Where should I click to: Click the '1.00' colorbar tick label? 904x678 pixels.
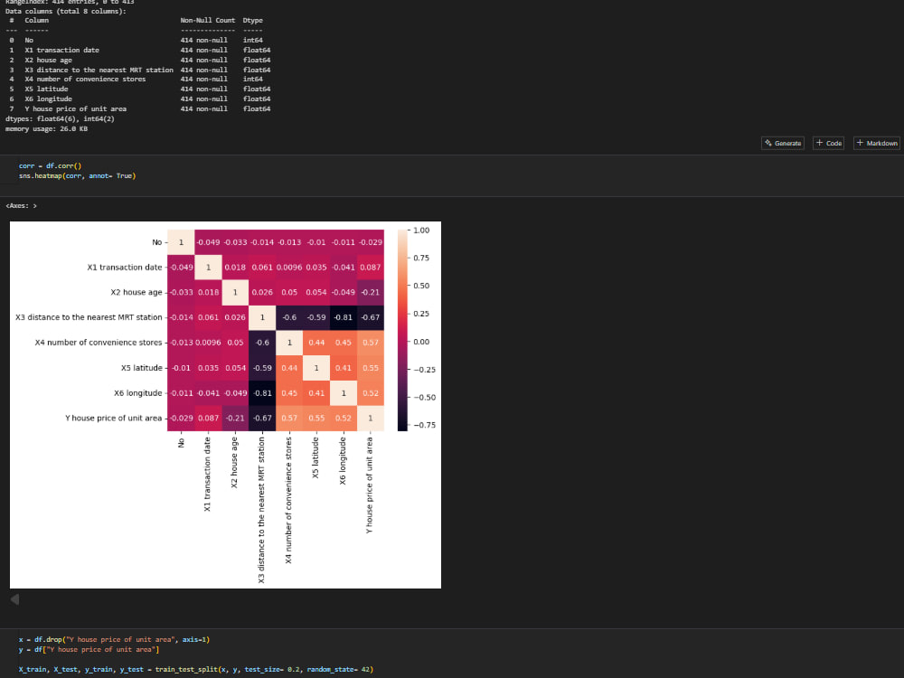click(x=421, y=230)
